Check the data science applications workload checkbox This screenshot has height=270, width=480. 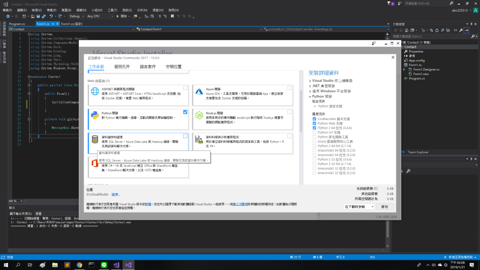click(289, 136)
